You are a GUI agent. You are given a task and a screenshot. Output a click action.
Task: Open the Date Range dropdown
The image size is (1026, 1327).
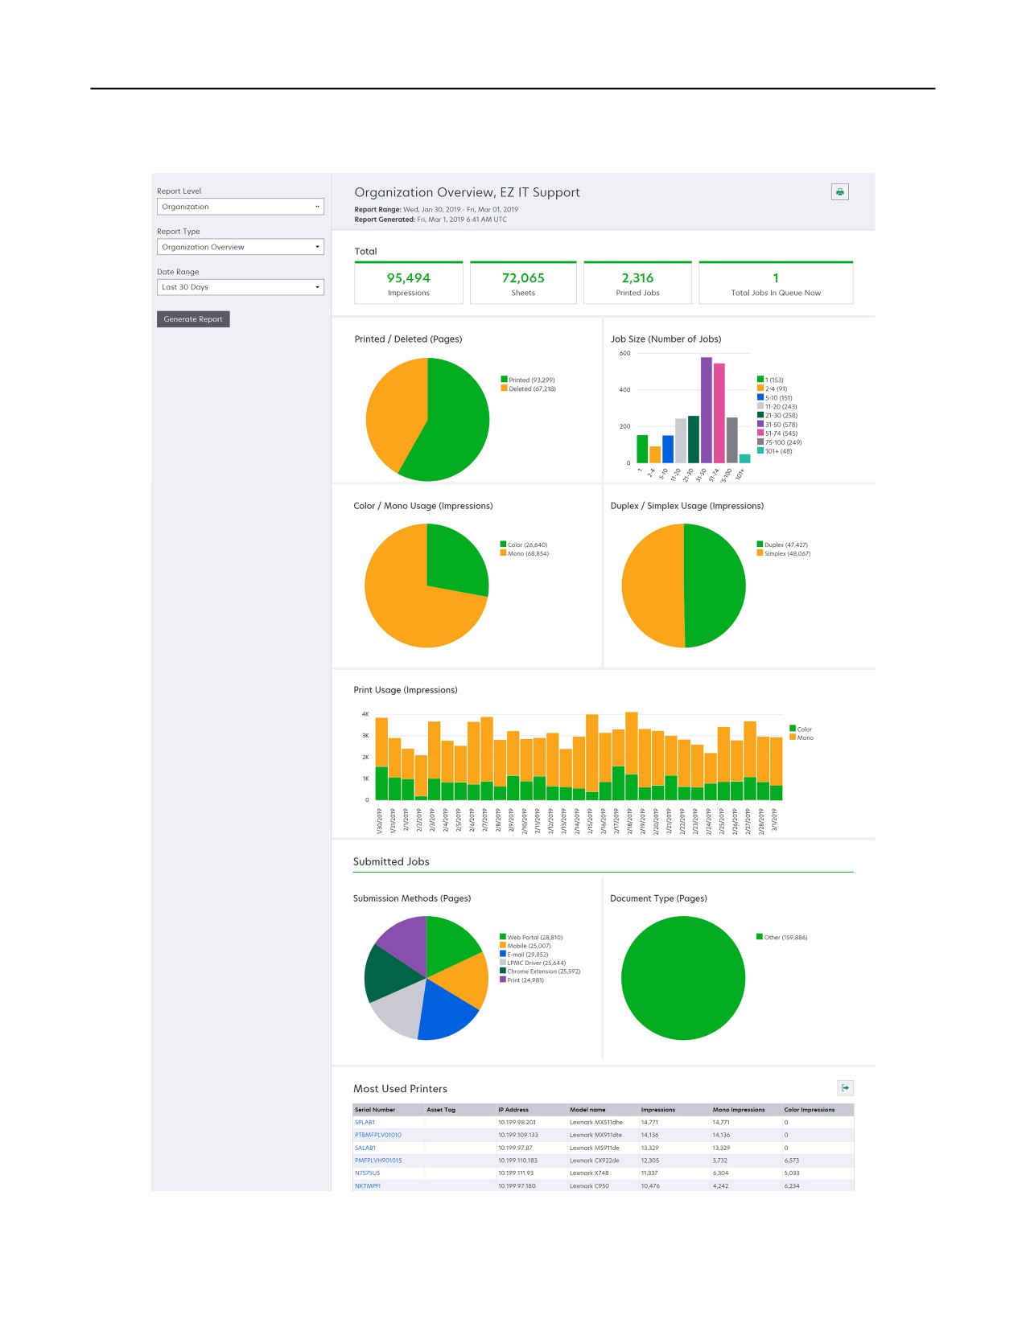coord(241,287)
